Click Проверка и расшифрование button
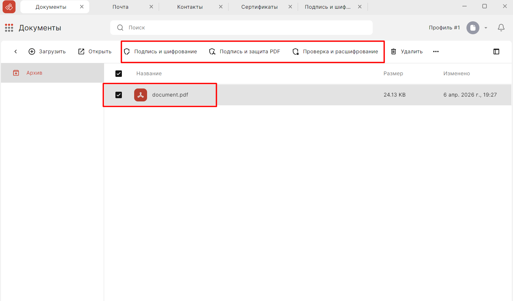Viewport: 513px width, 301px height. coord(335,52)
